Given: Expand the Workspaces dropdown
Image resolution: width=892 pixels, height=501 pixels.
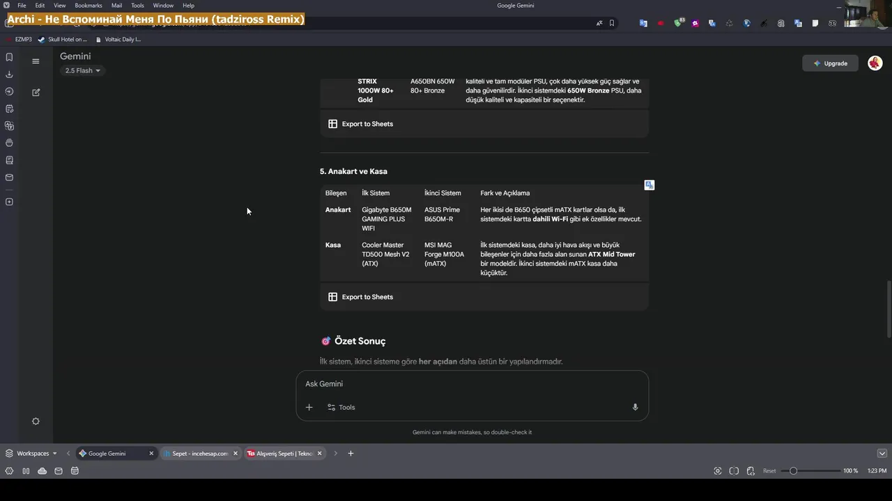Looking at the screenshot, I should coord(31,454).
